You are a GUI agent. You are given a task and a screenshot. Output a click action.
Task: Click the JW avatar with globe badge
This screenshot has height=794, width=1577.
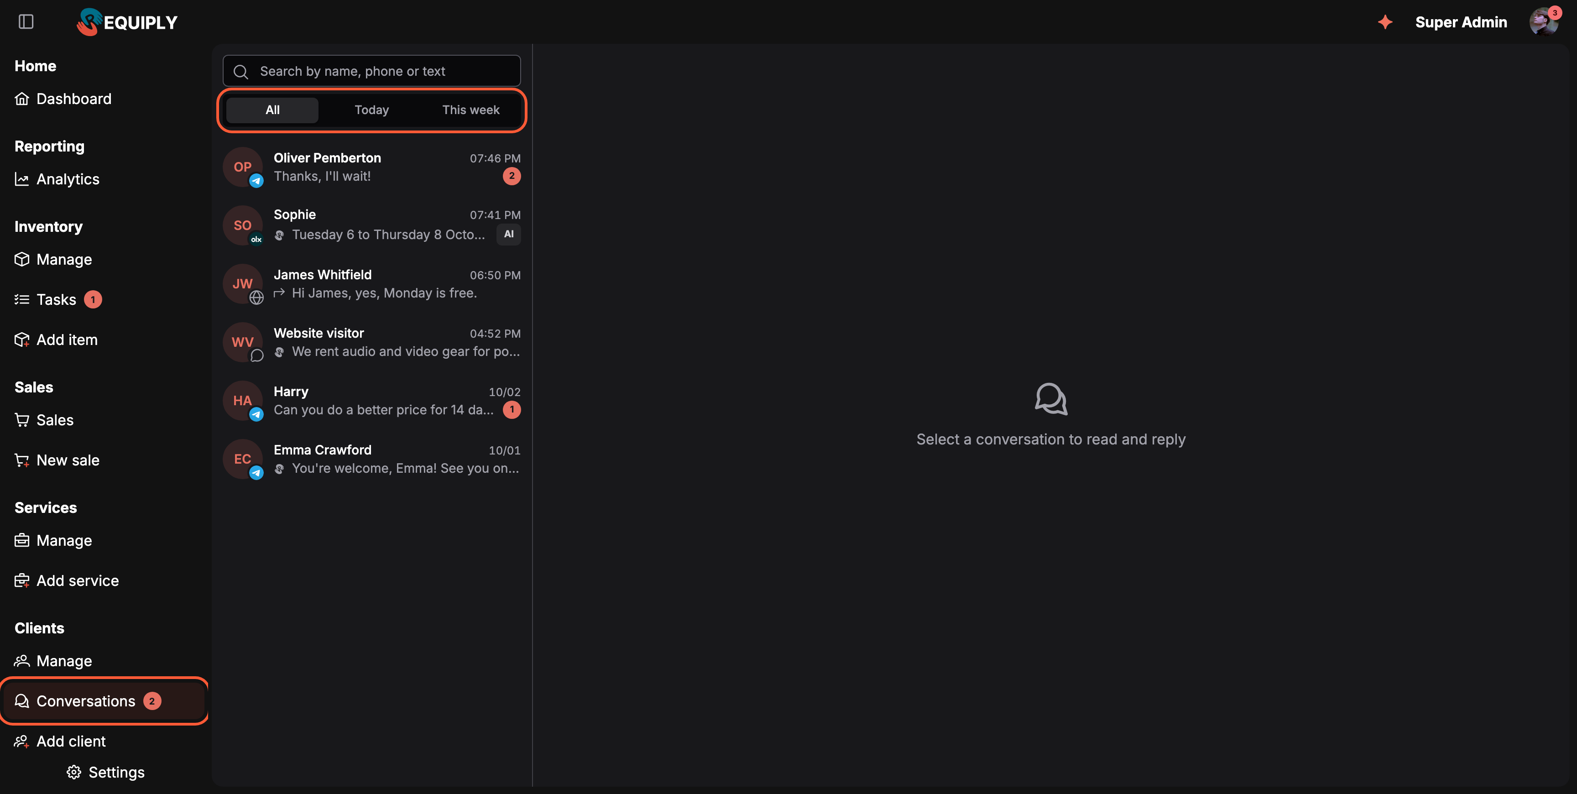(243, 284)
